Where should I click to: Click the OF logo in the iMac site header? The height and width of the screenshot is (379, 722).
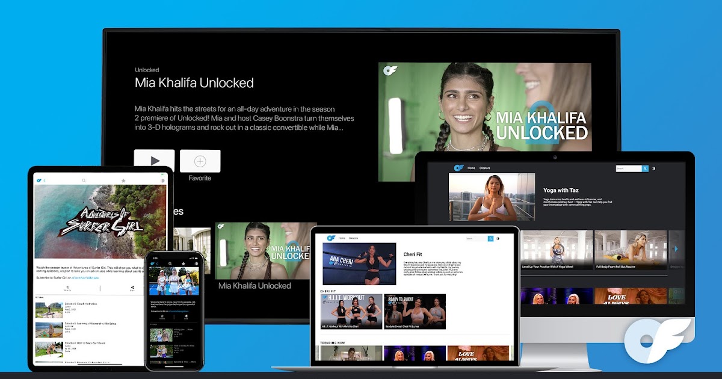point(458,168)
